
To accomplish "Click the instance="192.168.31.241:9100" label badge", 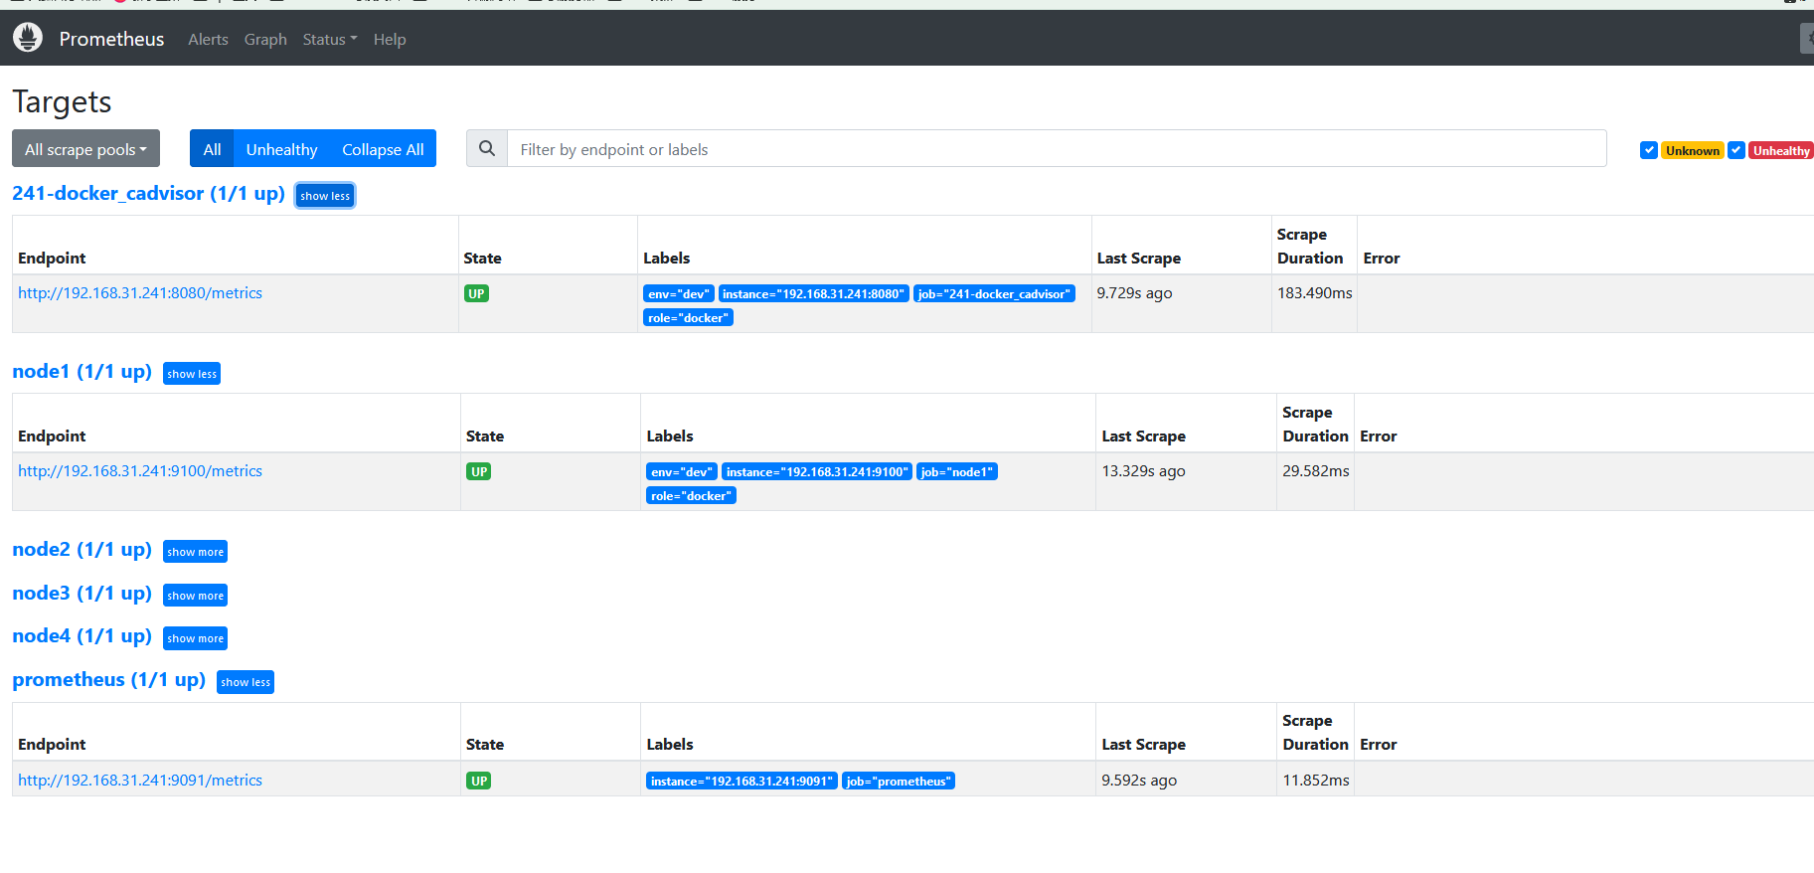I will coord(817,472).
